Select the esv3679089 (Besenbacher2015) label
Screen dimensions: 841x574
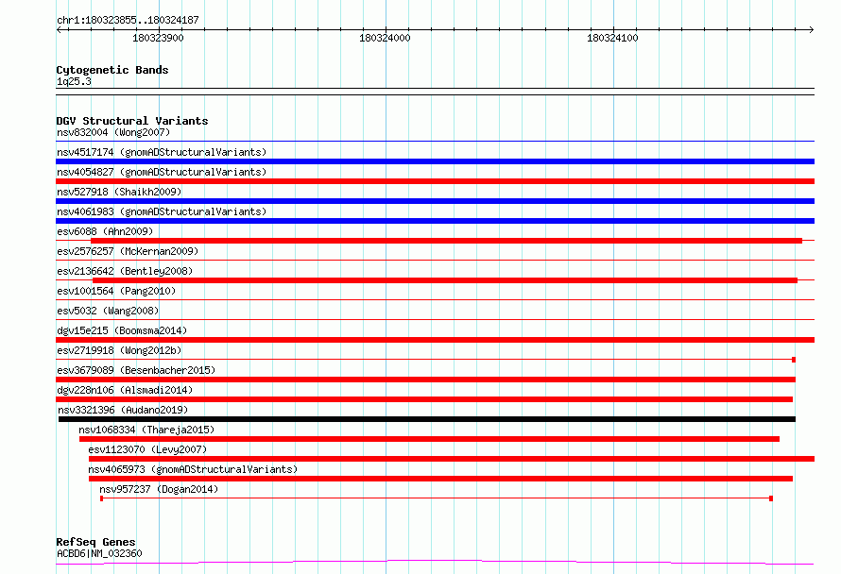[136, 370]
